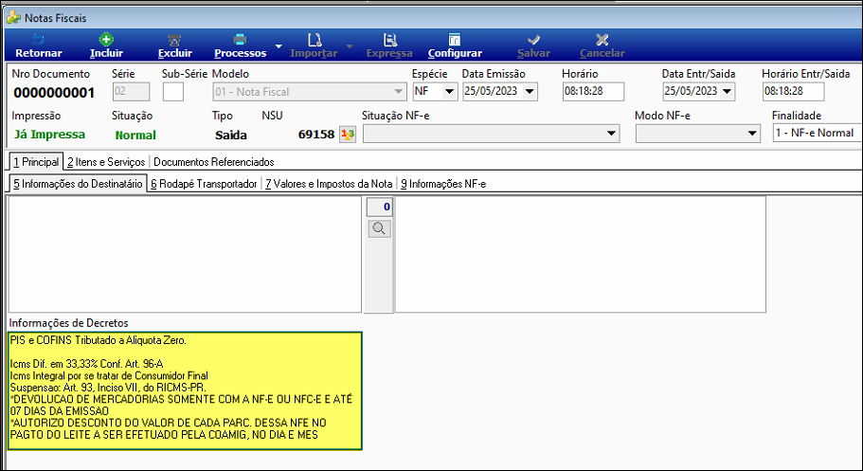The image size is (863, 471).
Task: Click the Notas Fiscais window icon
Action: [x=13, y=18]
